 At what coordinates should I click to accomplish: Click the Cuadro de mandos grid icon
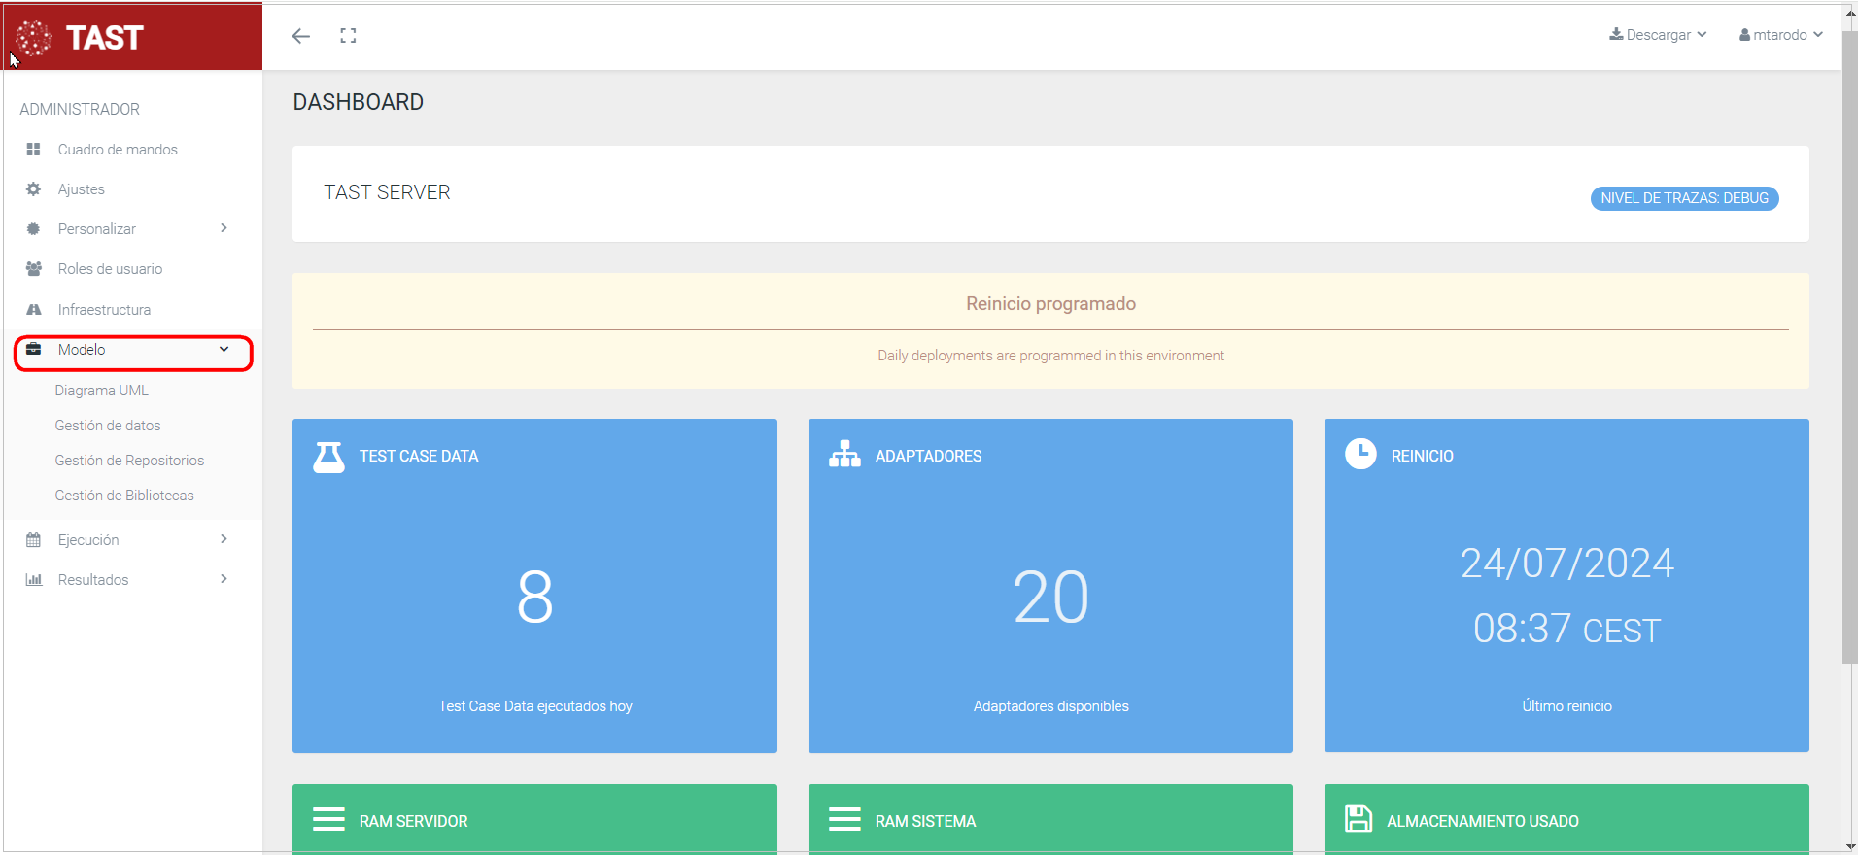point(34,150)
